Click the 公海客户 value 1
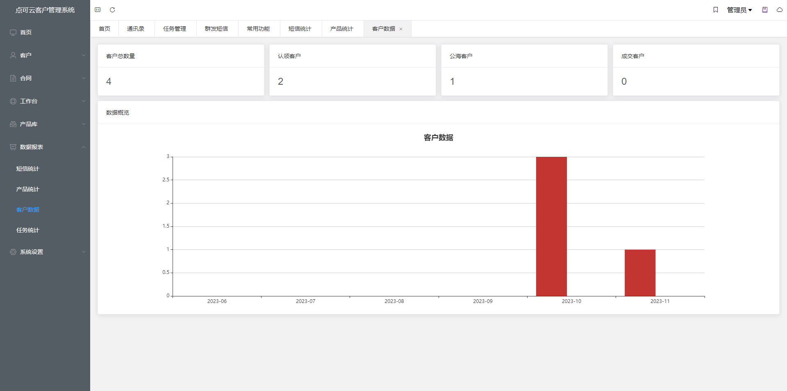787x391 pixels. (x=452, y=81)
